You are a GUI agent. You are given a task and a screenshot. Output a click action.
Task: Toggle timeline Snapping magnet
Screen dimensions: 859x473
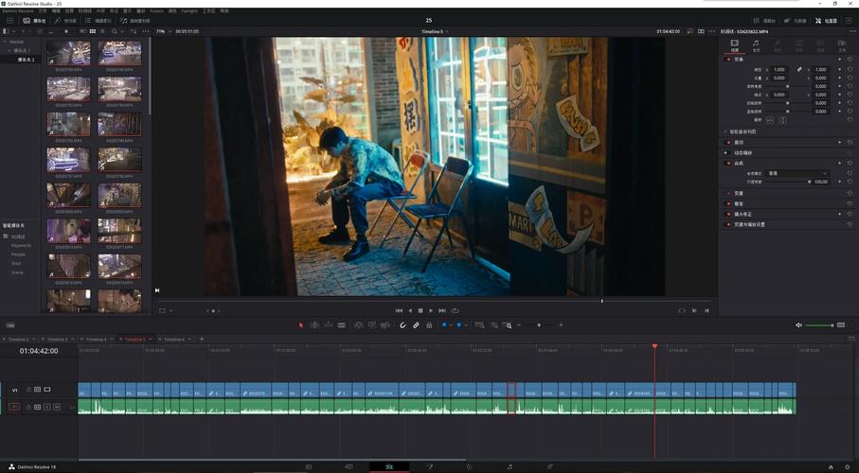coord(403,325)
